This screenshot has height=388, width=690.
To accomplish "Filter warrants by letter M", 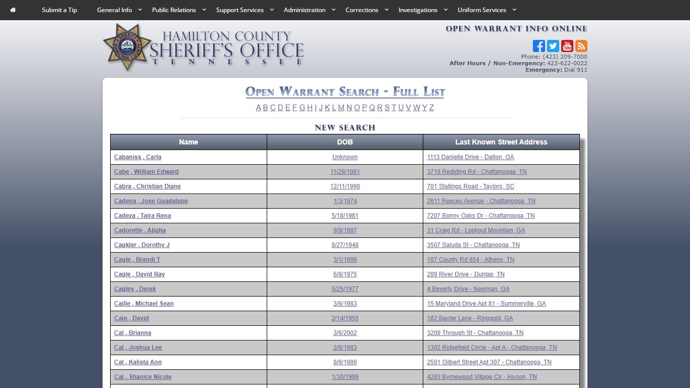I will point(341,108).
